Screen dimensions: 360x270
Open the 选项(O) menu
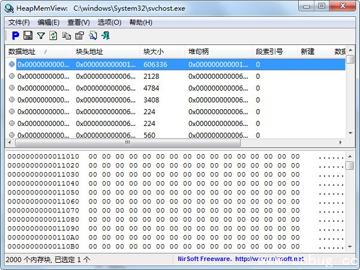click(109, 22)
